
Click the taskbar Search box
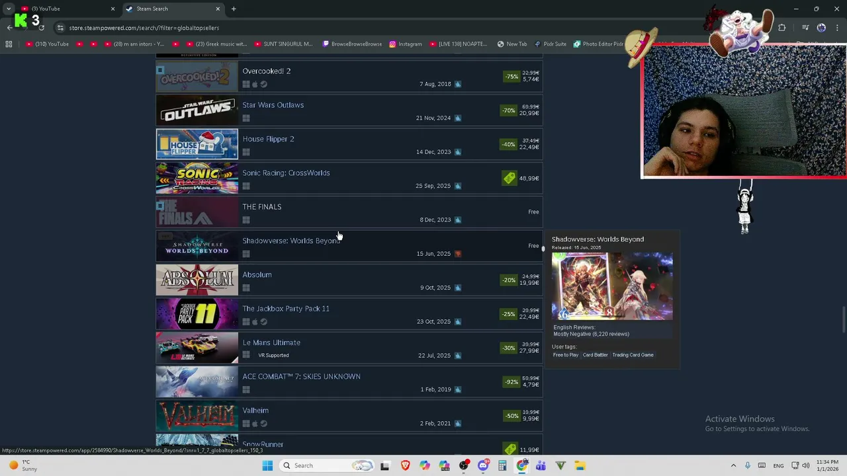327,465
